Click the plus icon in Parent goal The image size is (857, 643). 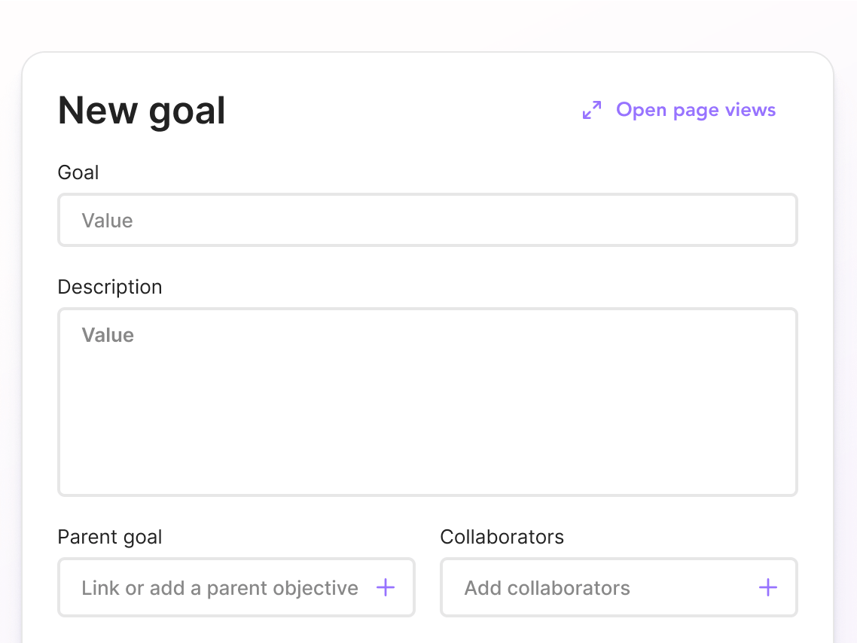pyautogui.click(x=386, y=588)
